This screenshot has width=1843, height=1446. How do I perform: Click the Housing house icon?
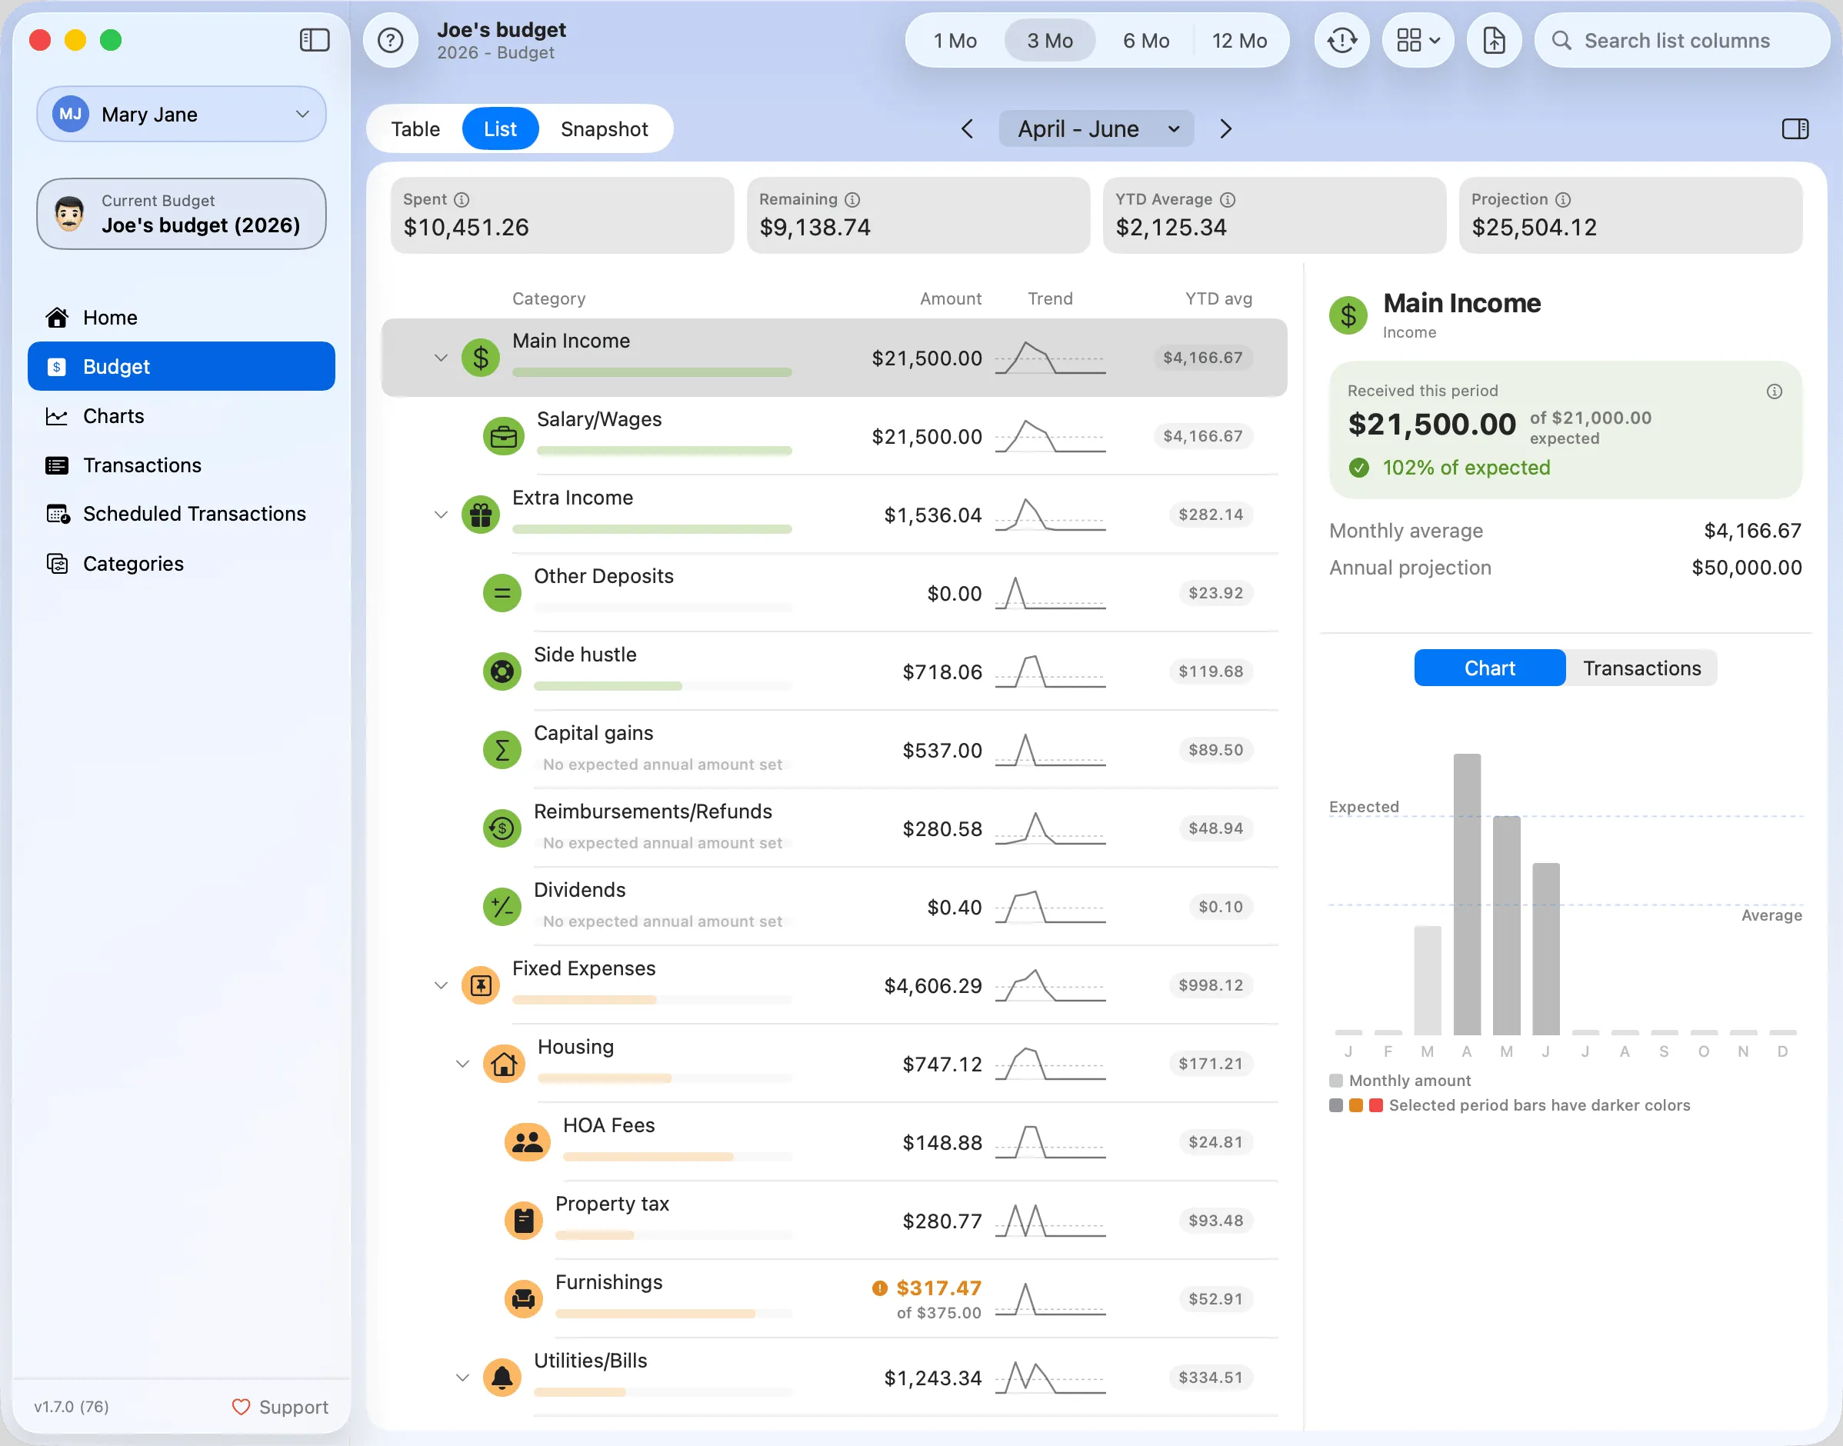[x=503, y=1065]
